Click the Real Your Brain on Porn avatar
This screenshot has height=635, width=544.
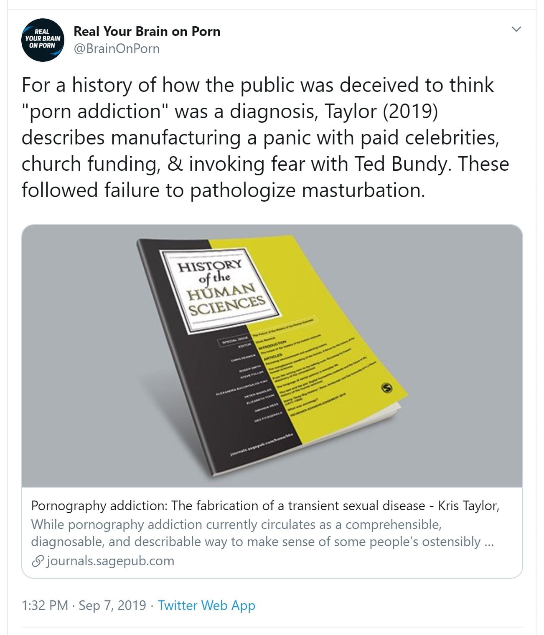point(42,40)
